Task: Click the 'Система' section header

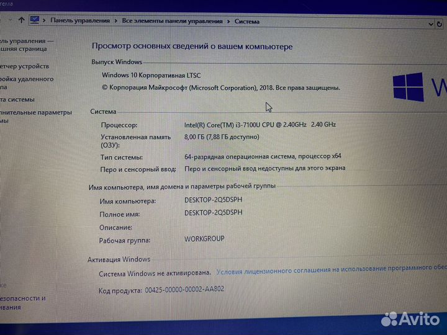Action: 103,112
